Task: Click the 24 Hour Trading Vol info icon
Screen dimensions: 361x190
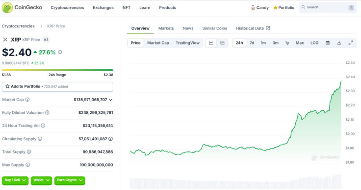Action: (43, 126)
